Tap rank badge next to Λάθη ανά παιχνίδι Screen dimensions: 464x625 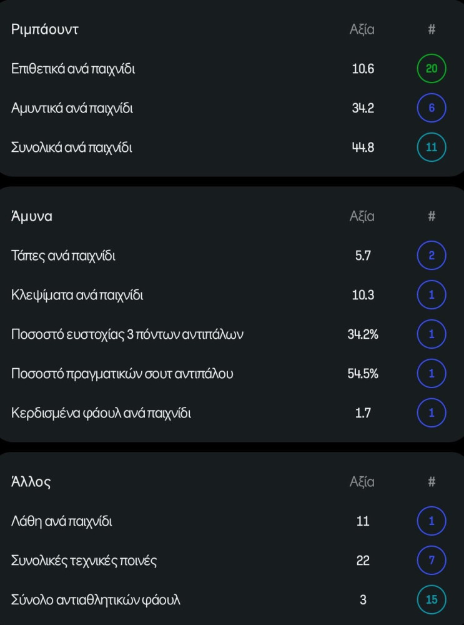(x=432, y=521)
